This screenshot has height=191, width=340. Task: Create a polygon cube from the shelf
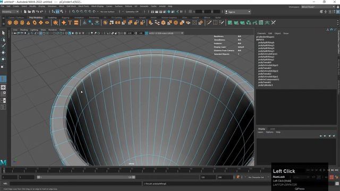tap(16, 22)
